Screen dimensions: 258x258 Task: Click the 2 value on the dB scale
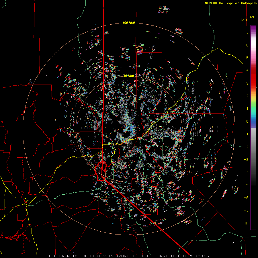point(247,96)
